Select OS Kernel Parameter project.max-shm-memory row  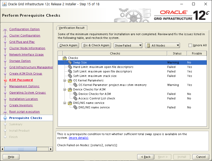click(x=132, y=85)
